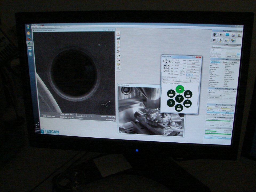Screen dimensions: 256x192
Task: Select carousel sample position 2
Action: (171, 94)
